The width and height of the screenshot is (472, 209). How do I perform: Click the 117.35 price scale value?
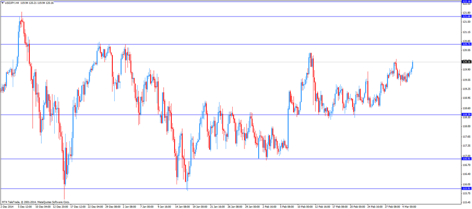tap(466, 146)
